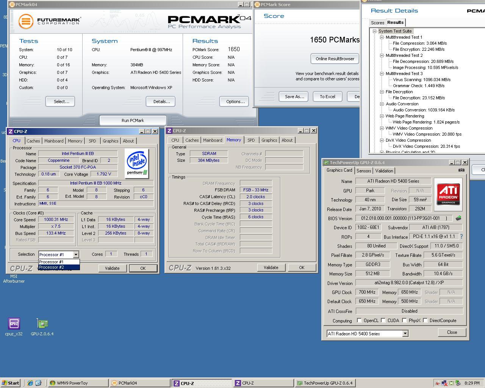Click the Online ResultBrowser button
This screenshot has height=388, width=485.
pos(335,59)
